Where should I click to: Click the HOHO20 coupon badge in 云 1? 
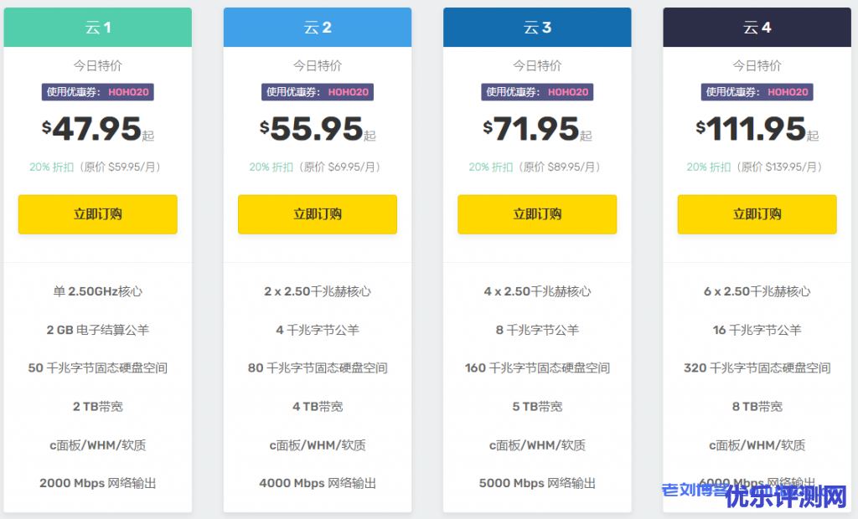pyautogui.click(x=97, y=92)
